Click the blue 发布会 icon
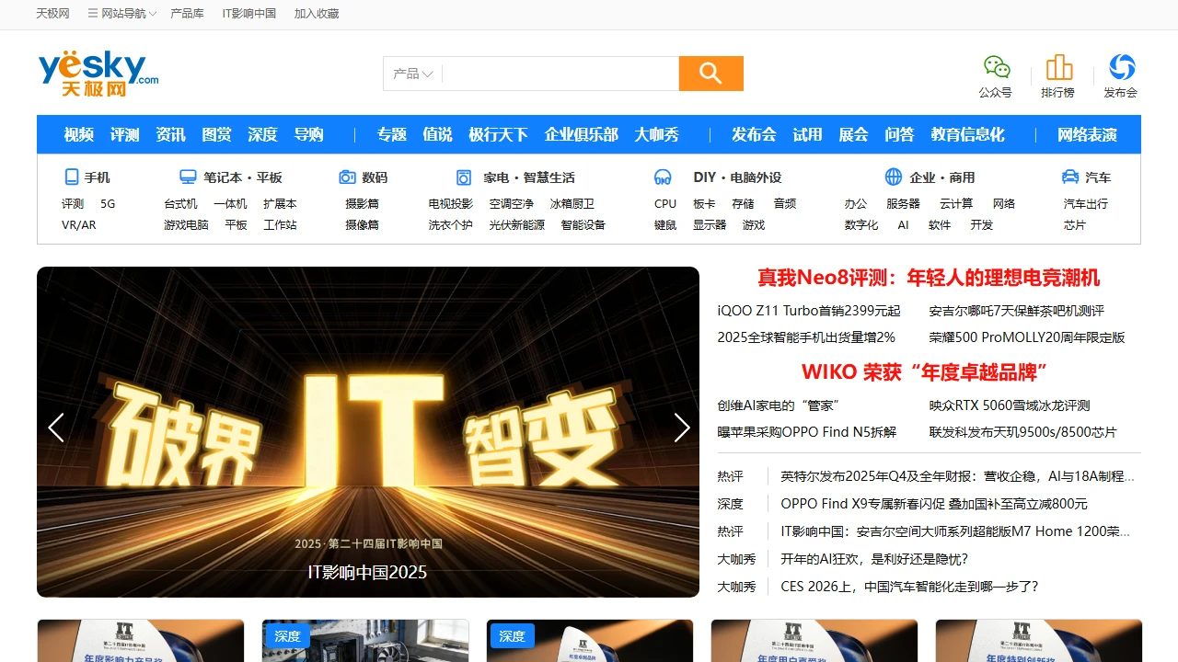 [1120, 67]
